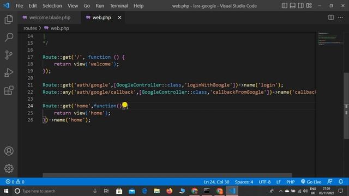
Task: Open the Help menu
Action: [x=139, y=6]
